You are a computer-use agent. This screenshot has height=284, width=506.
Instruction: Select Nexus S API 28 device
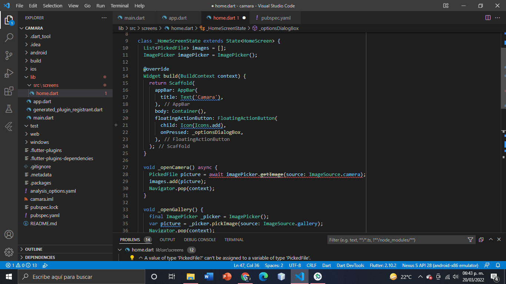(x=440, y=265)
